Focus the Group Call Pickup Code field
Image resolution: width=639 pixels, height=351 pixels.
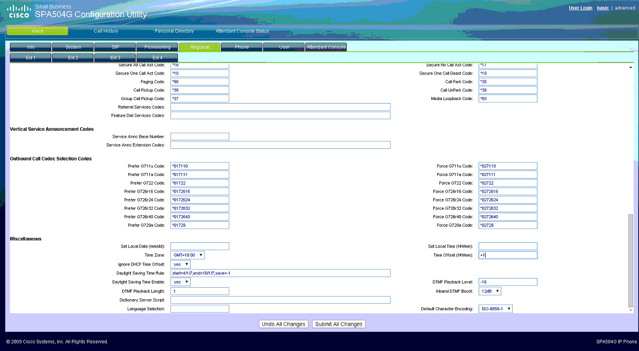click(200, 99)
